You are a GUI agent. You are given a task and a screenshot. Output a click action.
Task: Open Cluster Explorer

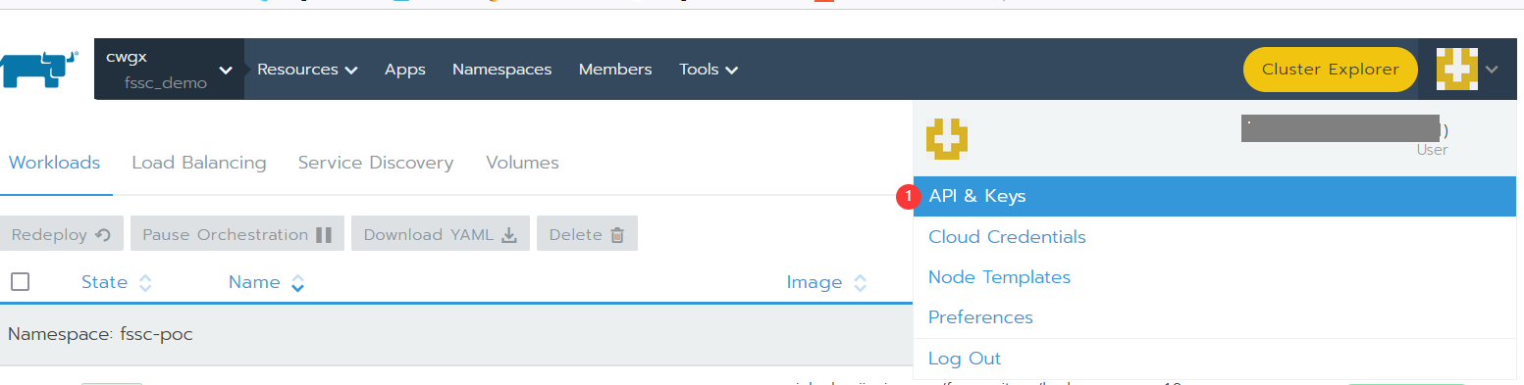click(x=1331, y=70)
